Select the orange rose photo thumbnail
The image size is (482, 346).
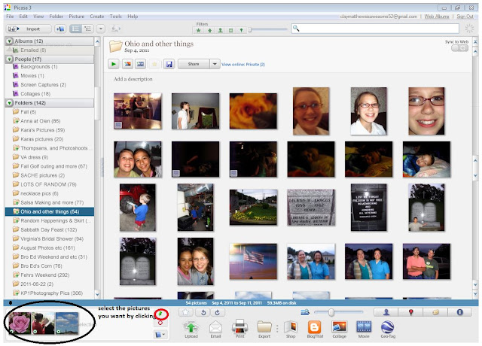point(253,111)
